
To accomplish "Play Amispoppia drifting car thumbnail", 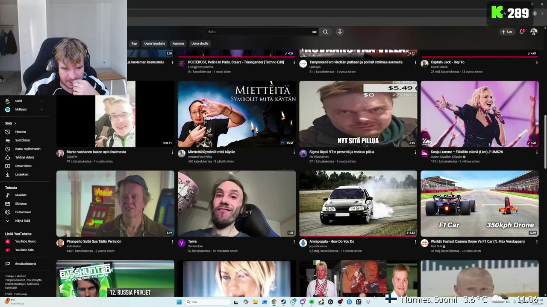I will click(358, 203).
